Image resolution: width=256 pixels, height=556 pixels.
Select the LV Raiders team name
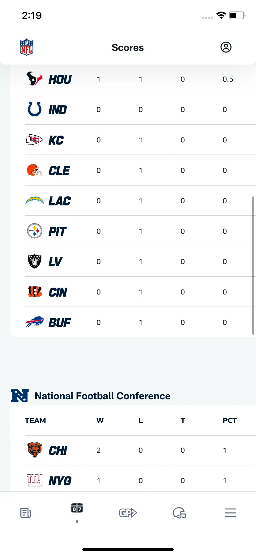tap(55, 262)
